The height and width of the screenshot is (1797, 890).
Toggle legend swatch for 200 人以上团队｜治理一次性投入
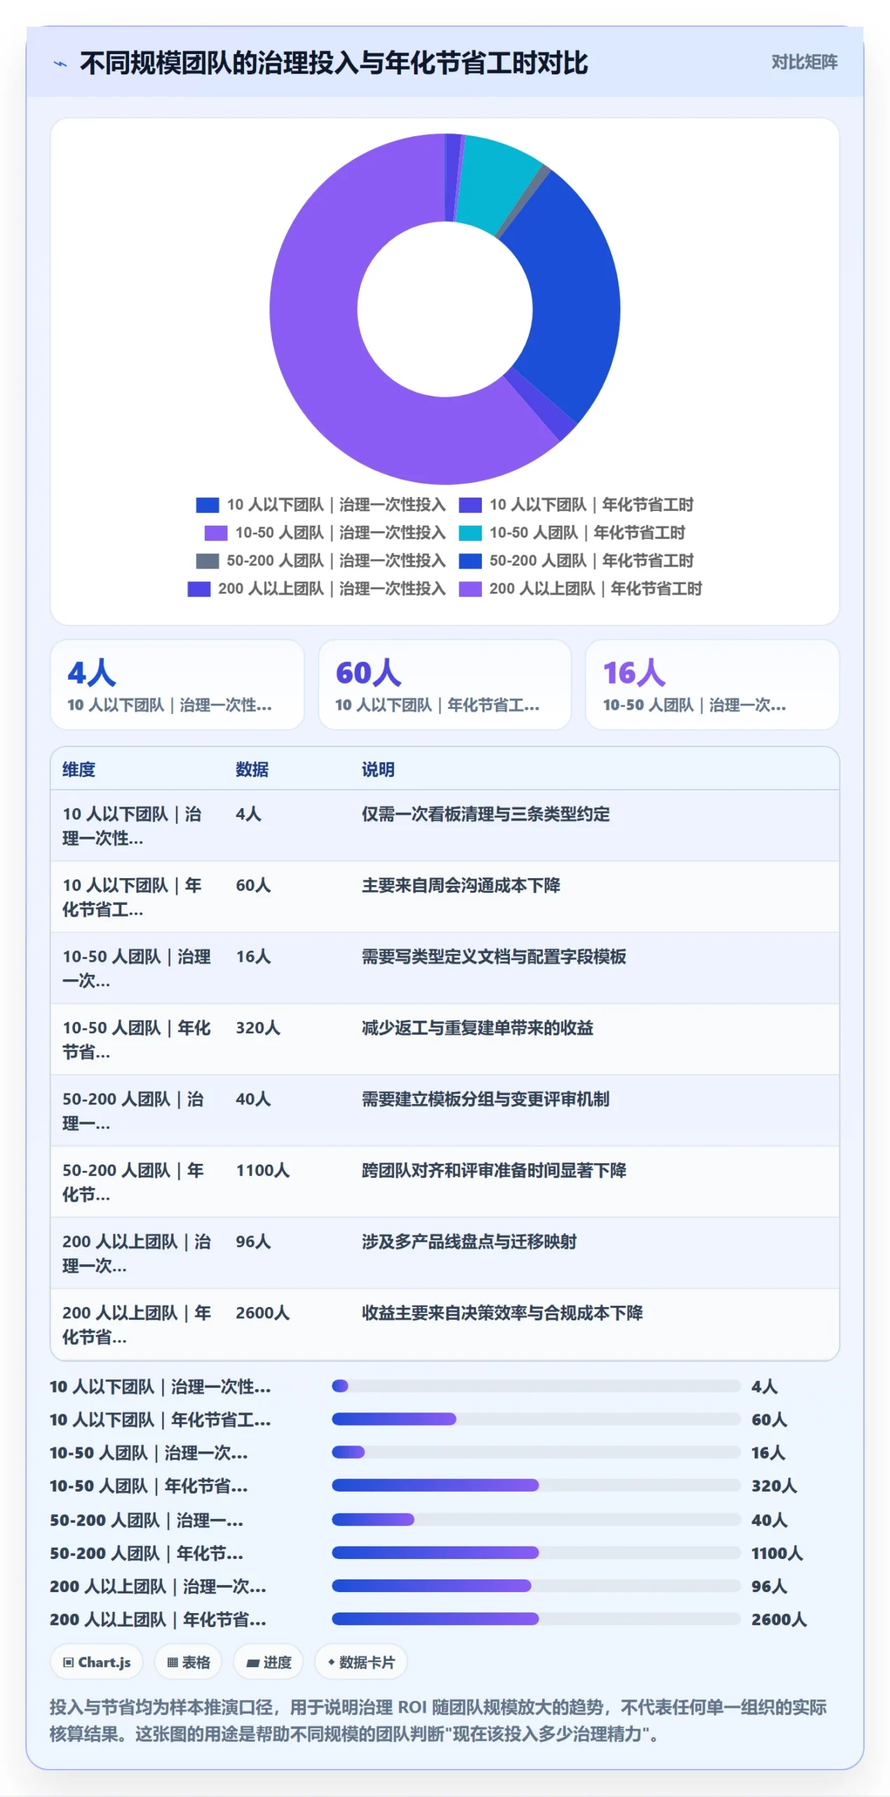pyautogui.click(x=198, y=588)
